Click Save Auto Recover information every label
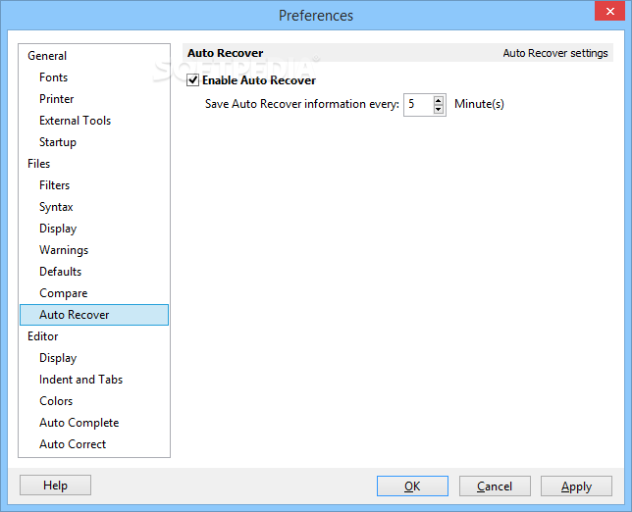Image resolution: width=632 pixels, height=512 pixels. tap(302, 104)
